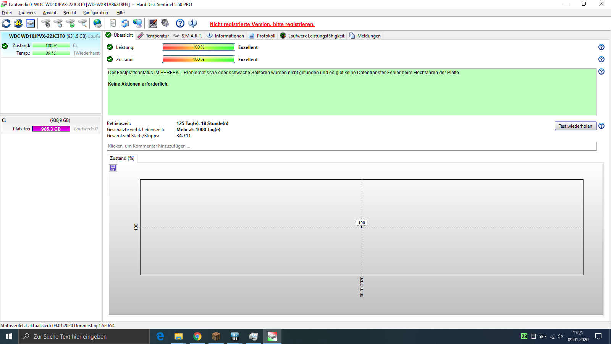This screenshot has width=611, height=344.
Task: Click the Test wiederholen button
Action: tap(575, 126)
